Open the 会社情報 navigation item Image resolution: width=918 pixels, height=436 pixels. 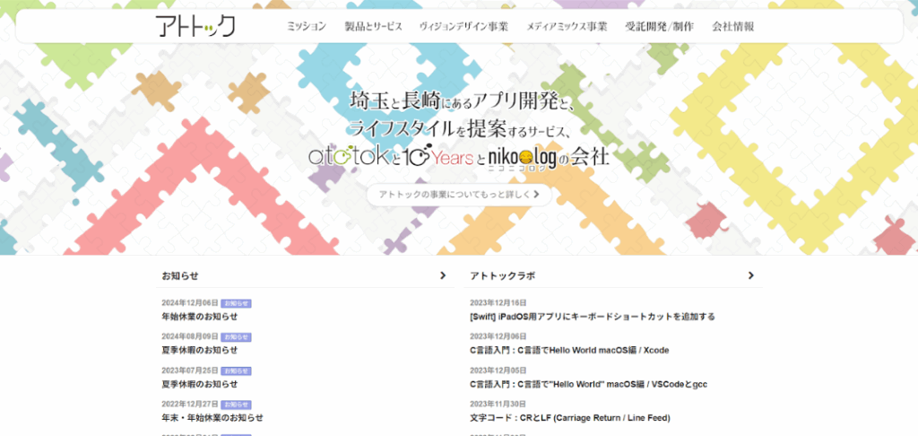point(732,27)
